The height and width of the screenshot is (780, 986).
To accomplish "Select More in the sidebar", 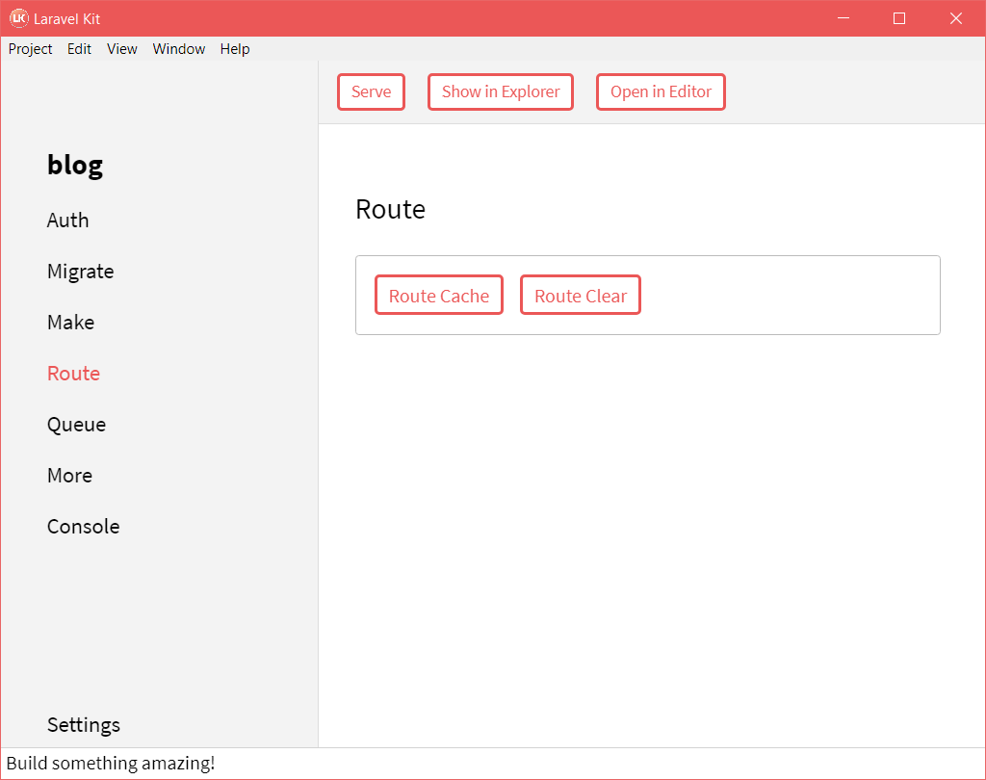I will (x=69, y=475).
